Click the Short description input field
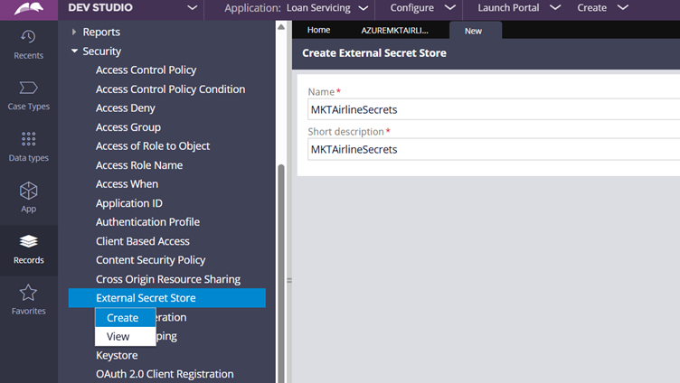The height and width of the screenshot is (383, 680). [493, 150]
